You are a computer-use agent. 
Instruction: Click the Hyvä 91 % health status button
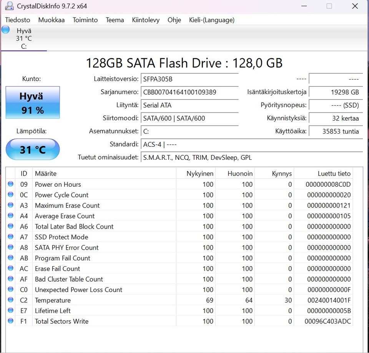[33, 103]
